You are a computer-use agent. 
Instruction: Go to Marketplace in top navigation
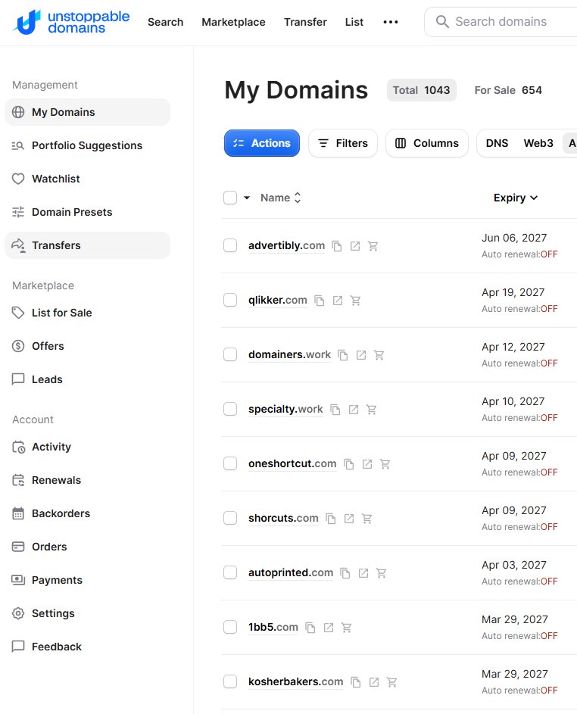[233, 22]
